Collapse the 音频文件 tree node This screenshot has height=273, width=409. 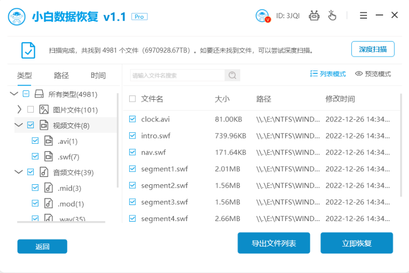pyautogui.click(x=19, y=172)
